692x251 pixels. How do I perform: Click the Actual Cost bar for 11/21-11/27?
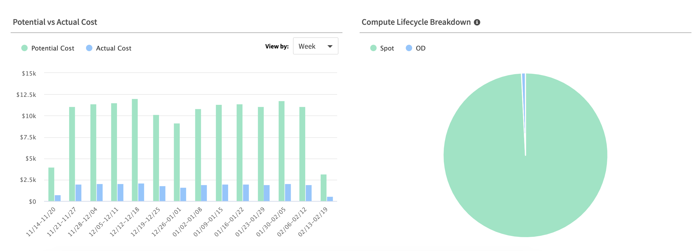(78, 193)
